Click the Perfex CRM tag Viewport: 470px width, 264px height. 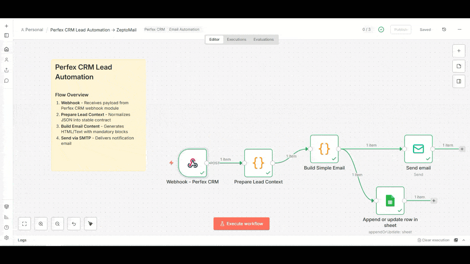click(x=155, y=29)
